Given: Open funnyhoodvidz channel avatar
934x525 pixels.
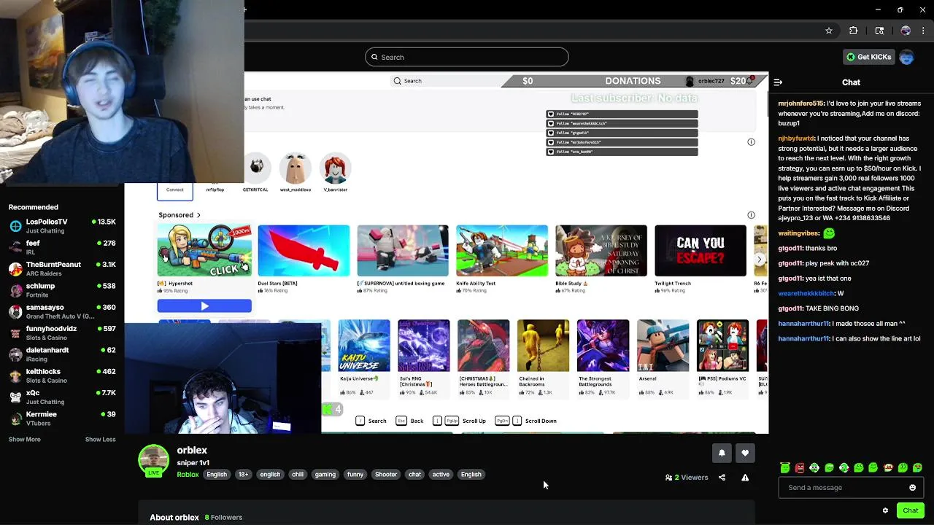Looking at the screenshot, I should [x=15, y=332].
